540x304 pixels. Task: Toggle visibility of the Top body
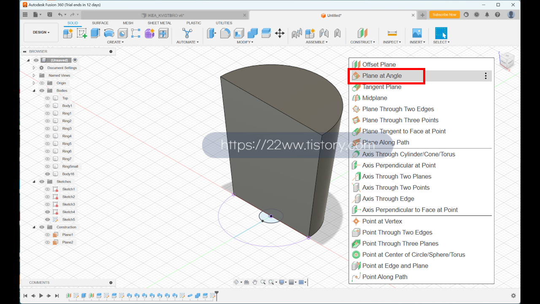pos(48,98)
